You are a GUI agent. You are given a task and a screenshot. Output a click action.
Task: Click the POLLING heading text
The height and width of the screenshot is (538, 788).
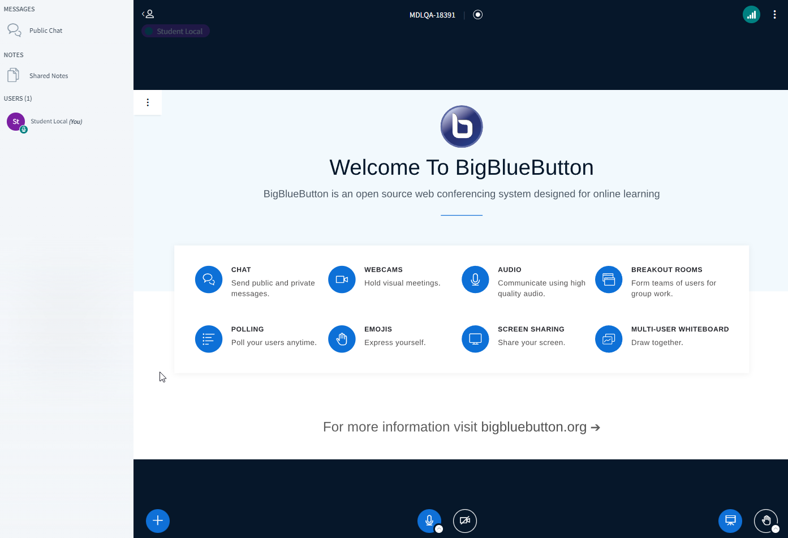tap(247, 329)
